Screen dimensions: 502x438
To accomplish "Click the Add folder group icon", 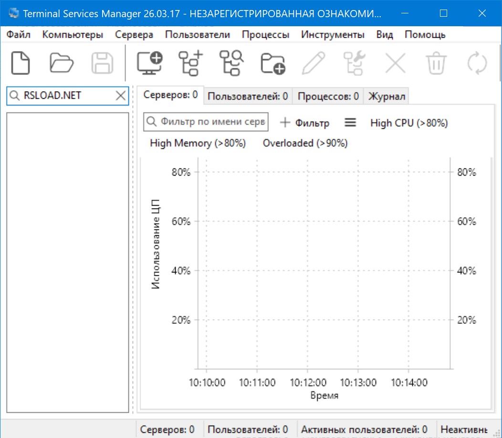I will tap(272, 63).
